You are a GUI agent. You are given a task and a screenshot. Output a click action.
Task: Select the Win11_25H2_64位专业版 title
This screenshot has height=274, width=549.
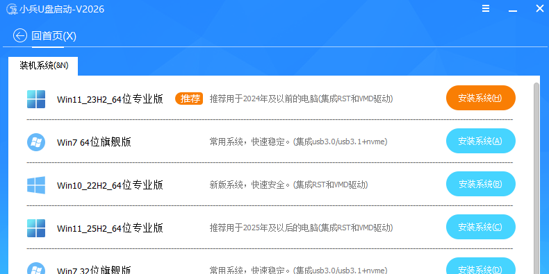click(x=110, y=228)
